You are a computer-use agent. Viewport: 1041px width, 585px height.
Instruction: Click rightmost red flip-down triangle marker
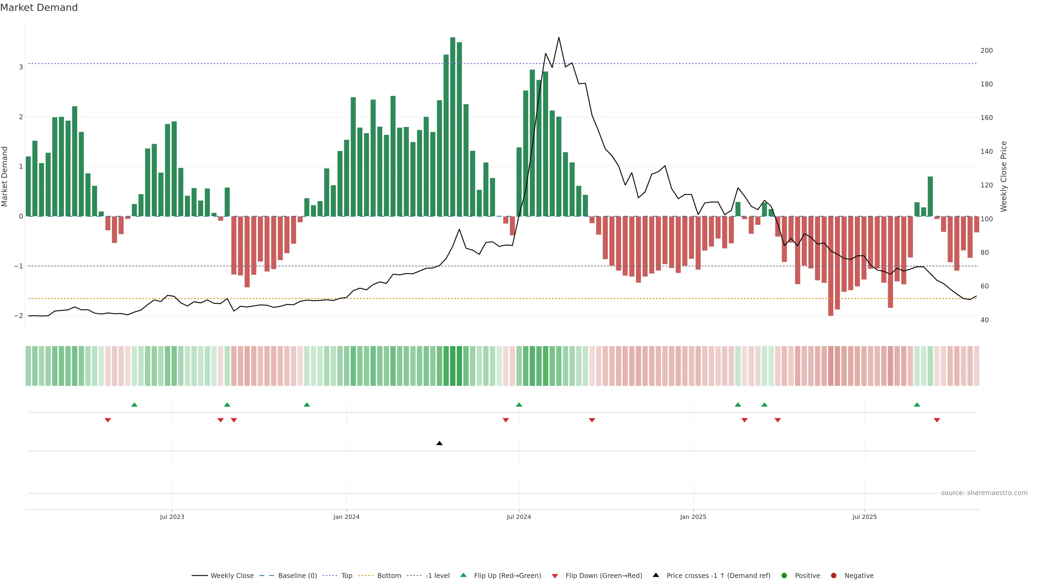[937, 420]
